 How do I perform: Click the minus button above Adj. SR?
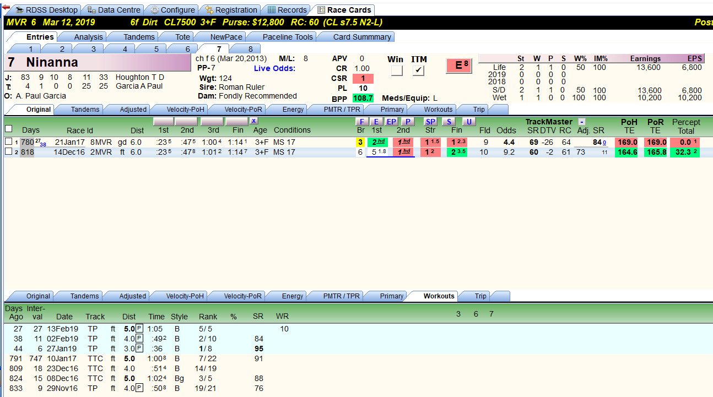[582, 122]
